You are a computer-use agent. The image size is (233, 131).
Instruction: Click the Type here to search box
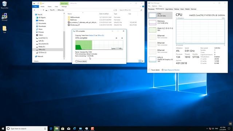click(27, 128)
